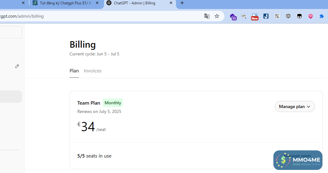This screenshot has height=173, width=328.
Task: Open the IP lookup extension icon
Action: (244, 16)
